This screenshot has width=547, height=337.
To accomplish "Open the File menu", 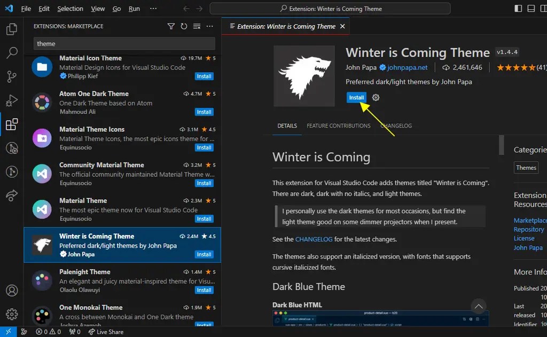I will [x=26, y=9].
